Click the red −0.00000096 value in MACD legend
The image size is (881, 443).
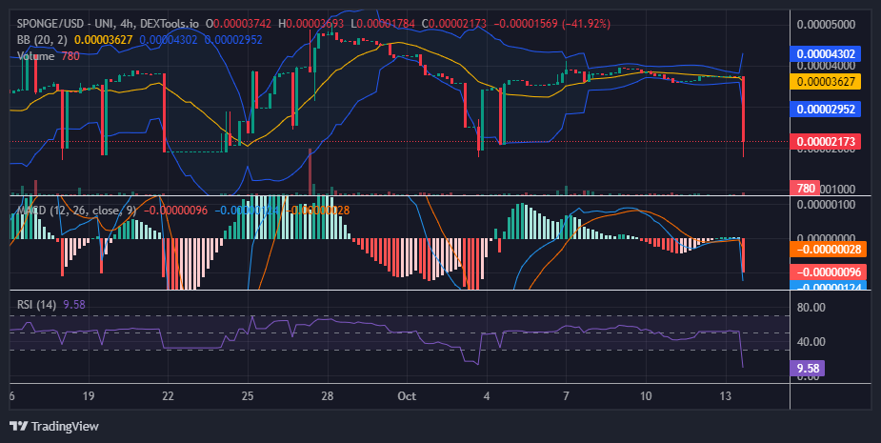point(176,211)
